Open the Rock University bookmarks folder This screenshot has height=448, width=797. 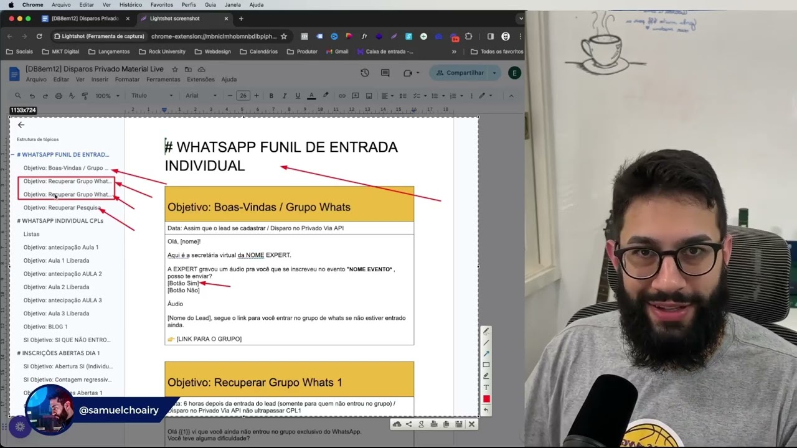[x=162, y=52]
